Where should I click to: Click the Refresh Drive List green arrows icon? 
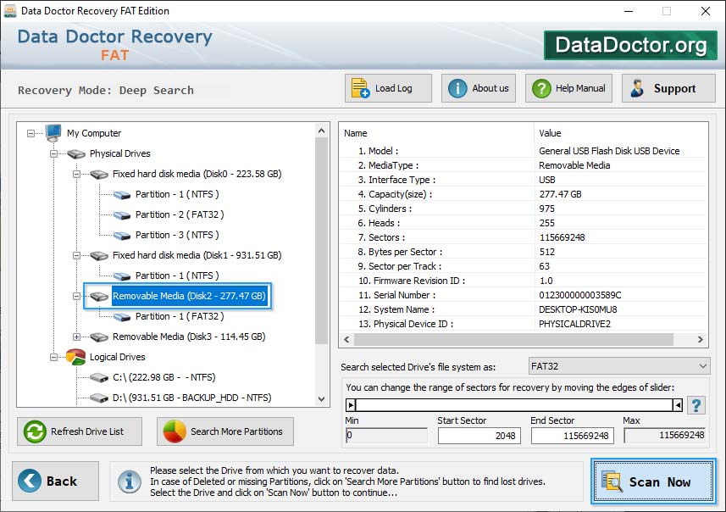point(35,431)
